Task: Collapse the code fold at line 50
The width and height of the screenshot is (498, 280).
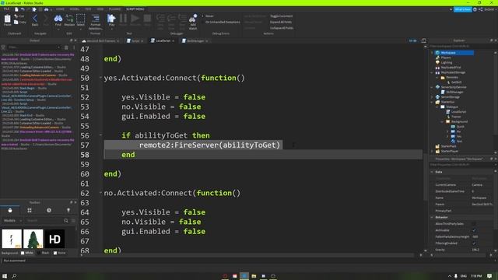Action: click(100, 77)
